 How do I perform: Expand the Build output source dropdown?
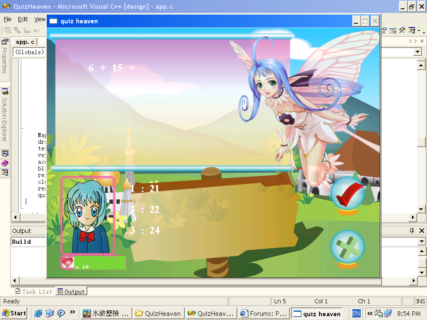pyautogui.click(x=422, y=241)
